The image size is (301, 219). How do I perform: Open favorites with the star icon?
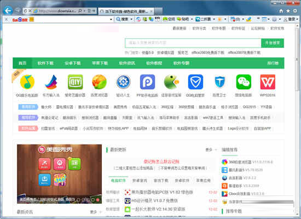click(x=288, y=11)
